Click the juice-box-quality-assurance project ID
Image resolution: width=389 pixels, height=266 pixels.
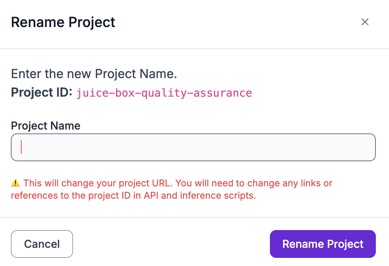tap(164, 93)
